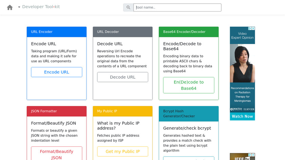
Task: Expand the caret beside Developer Tool-kit
Action: point(19,7)
